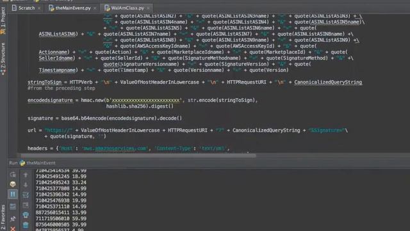Click the headers dictionary line
410x231 pixels.
pyautogui.click(x=128, y=148)
